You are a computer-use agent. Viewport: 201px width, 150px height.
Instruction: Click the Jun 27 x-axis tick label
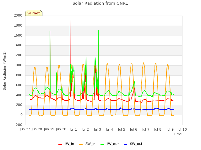click(25, 129)
